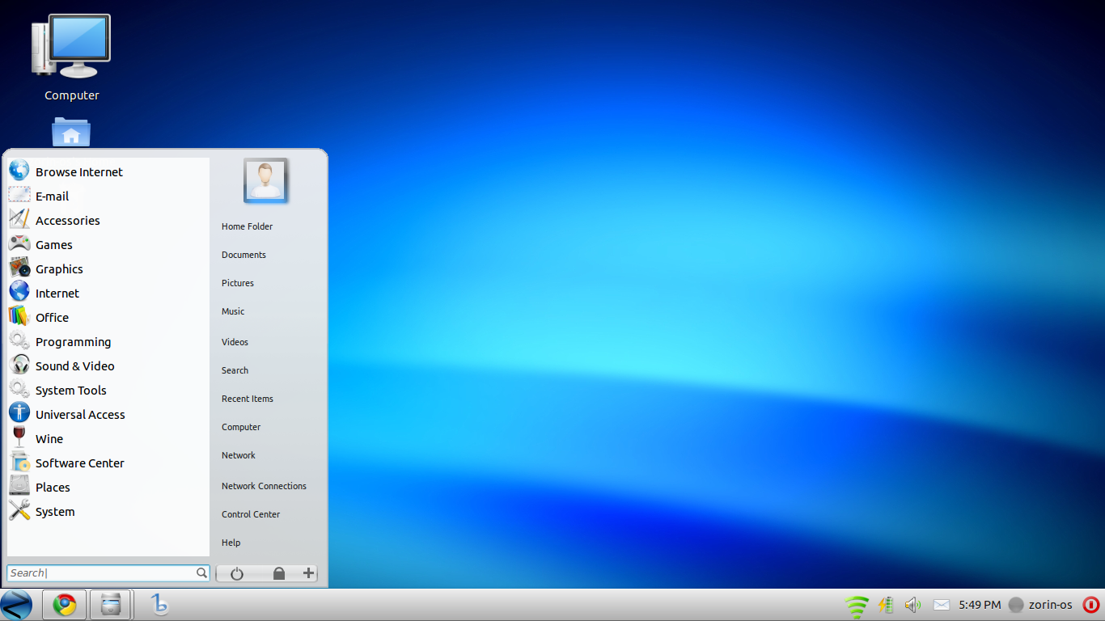This screenshot has width=1105, height=621.
Task: Open the Software Center
Action: point(79,463)
